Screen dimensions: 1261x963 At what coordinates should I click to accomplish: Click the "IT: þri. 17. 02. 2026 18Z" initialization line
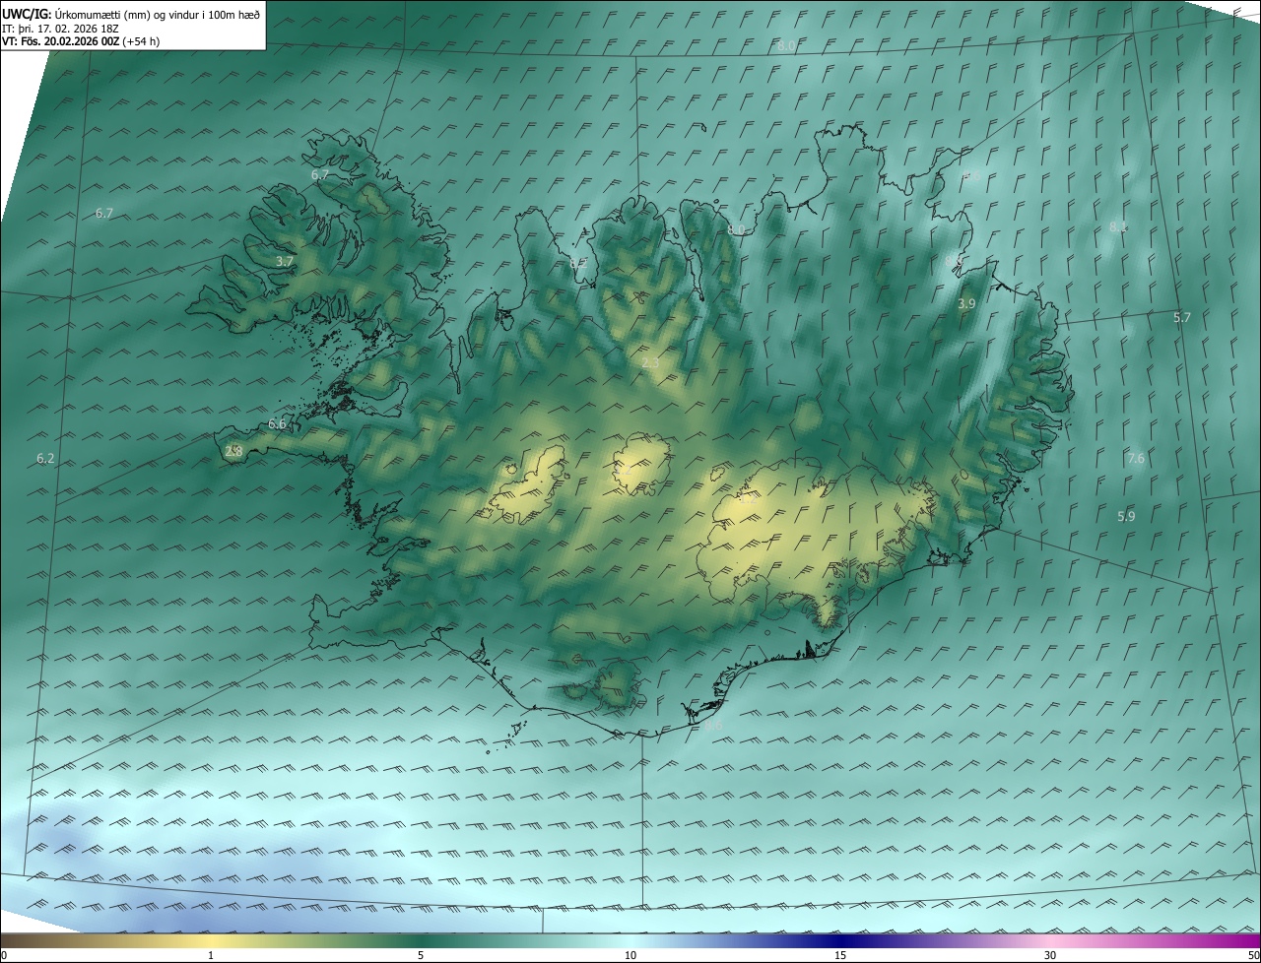click(x=61, y=29)
